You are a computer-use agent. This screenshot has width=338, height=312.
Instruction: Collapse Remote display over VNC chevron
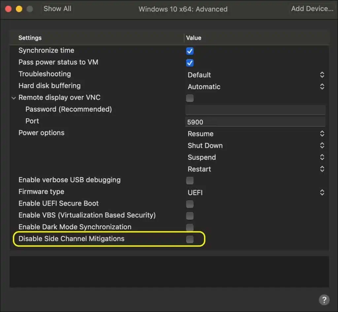point(14,98)
